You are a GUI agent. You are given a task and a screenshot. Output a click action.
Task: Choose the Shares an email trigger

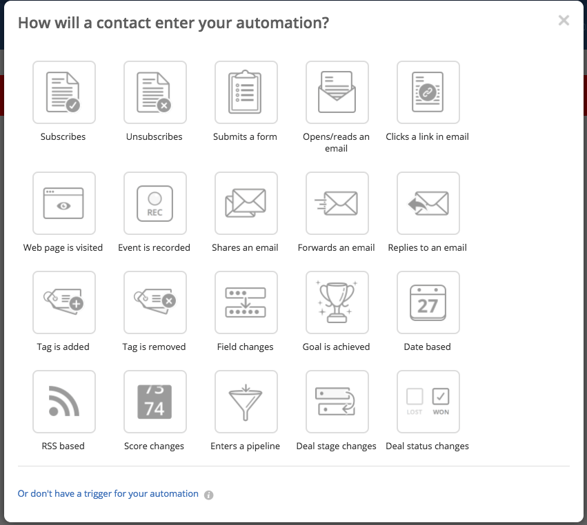(x=246, y=203)
